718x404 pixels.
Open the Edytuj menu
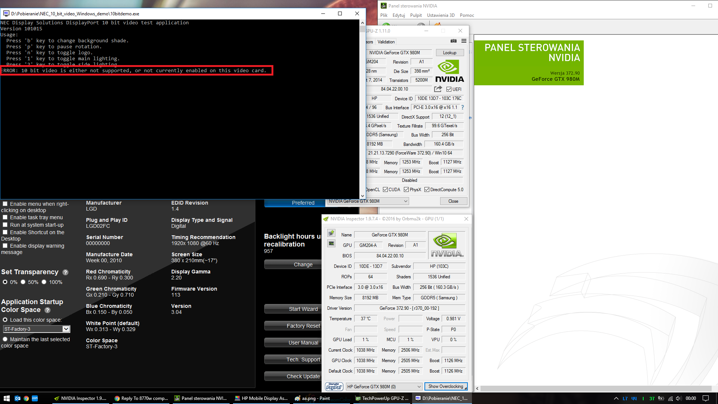tap(399, 15)
